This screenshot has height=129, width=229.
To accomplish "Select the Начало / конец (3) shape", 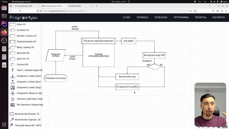I will point(13,36).
